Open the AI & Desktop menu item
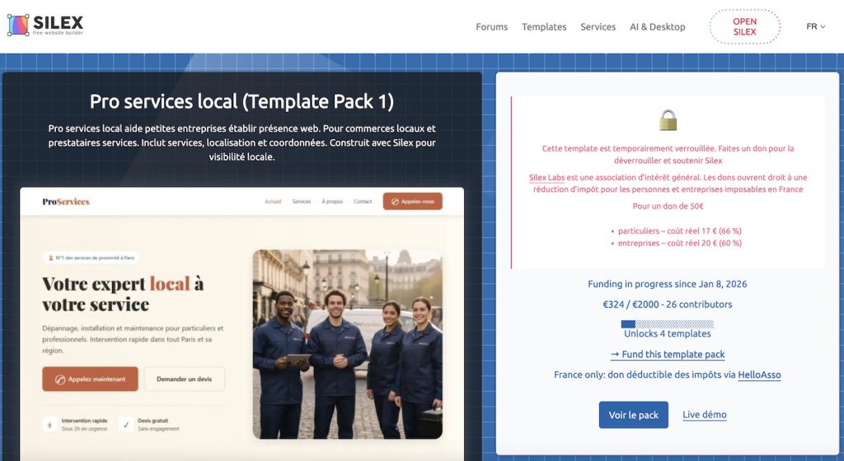 (657, 27)
